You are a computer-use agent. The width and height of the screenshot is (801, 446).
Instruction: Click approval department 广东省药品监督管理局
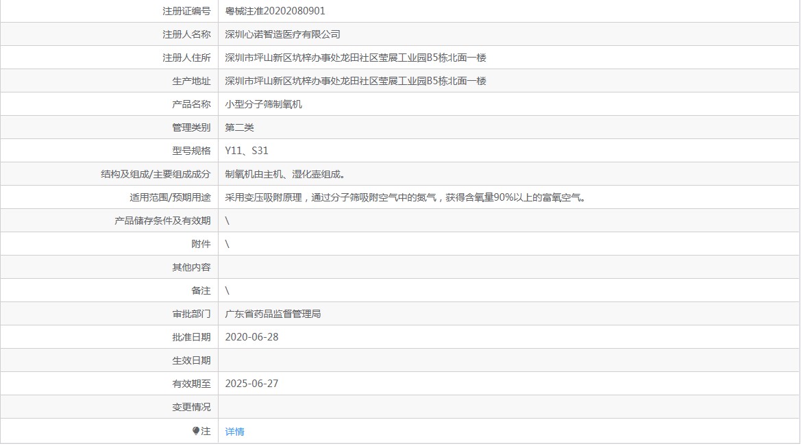pos(273,314)
